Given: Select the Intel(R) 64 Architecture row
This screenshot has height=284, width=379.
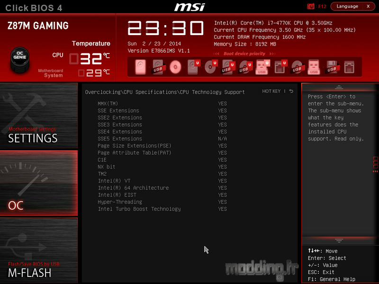Looking at the screenshot, I should [x=162, y=187].
